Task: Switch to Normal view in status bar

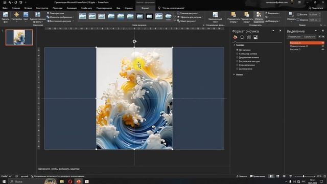Action: (x=271, y=176)
